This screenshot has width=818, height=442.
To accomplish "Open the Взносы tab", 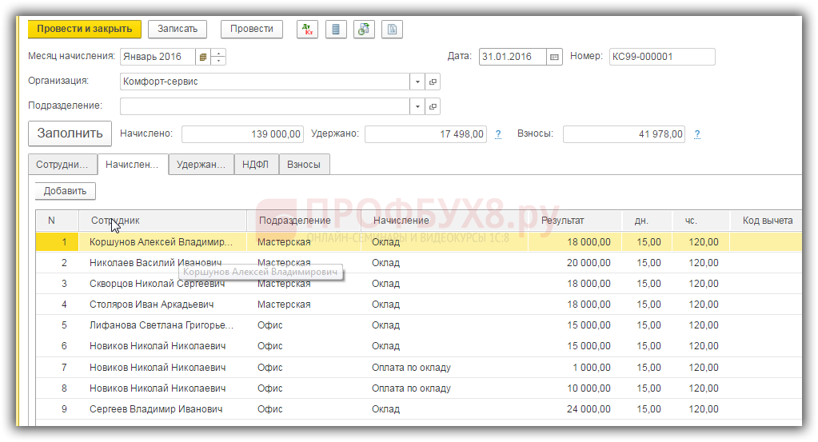I will [303, 165].
